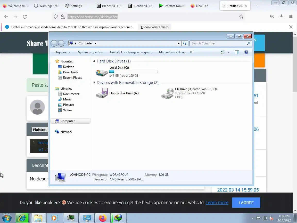Click the site security padlock icon

[x=62, y=17]
